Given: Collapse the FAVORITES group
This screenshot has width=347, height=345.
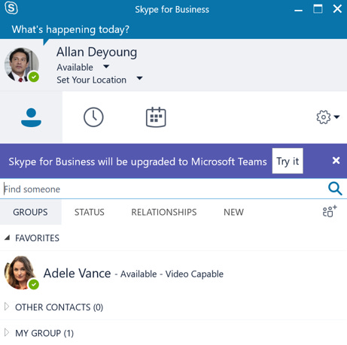Looking at the screenshot, I should [7, 238].
